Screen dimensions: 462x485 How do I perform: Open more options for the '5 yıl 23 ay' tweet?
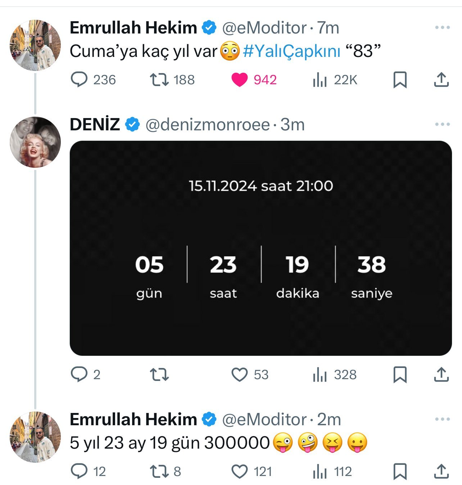[x=442, y=419]
